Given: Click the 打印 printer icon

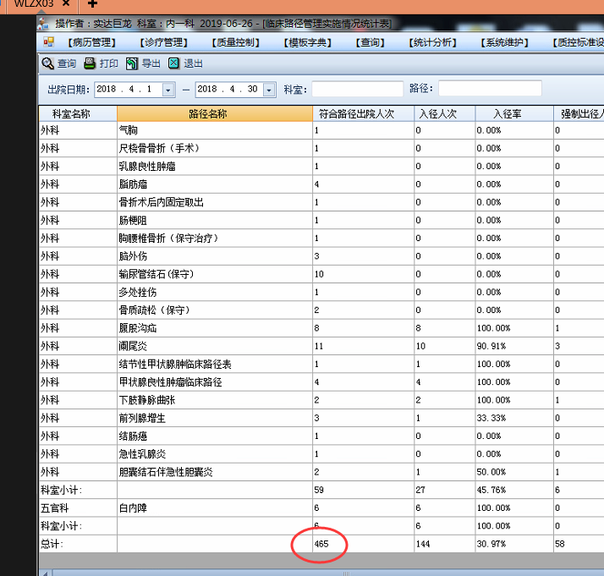Looking at the screenshot, I should point(90,63).
